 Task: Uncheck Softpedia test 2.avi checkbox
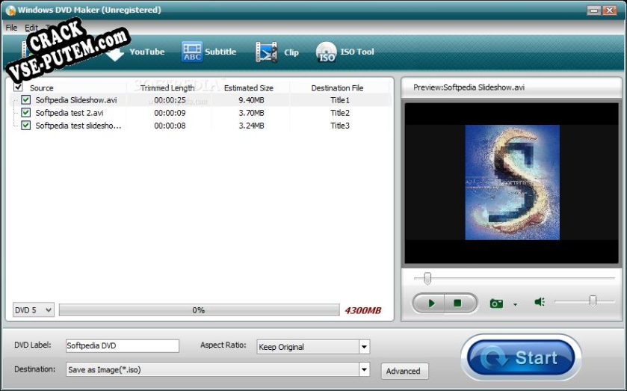pos(26,112)
